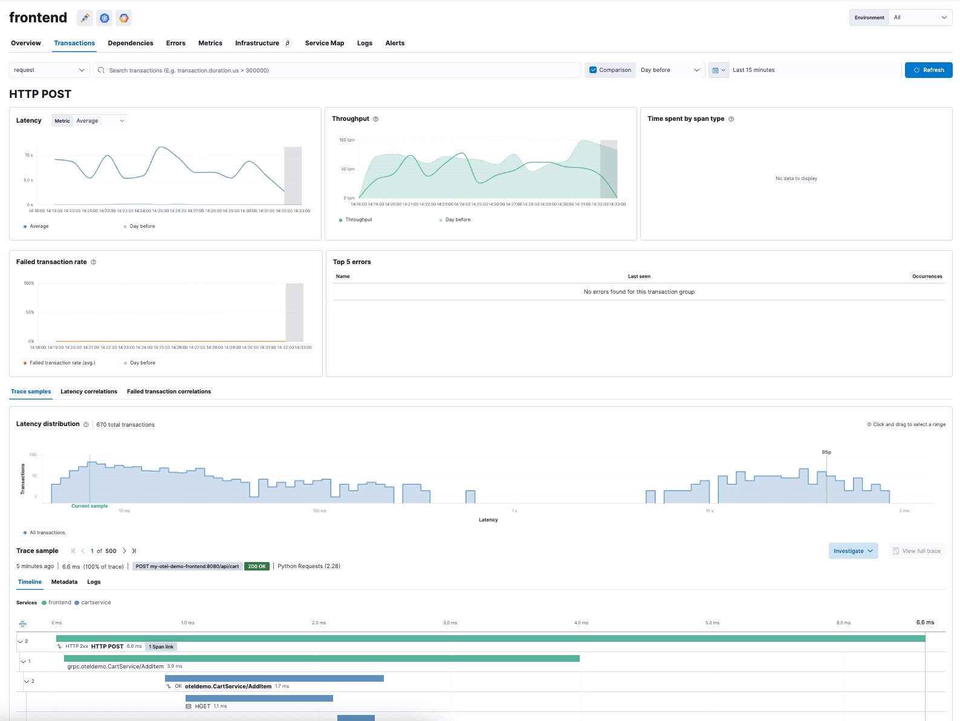The image size is (960, 721).
Task: Open the request transaction type dropdown
Action: [49, 70]
